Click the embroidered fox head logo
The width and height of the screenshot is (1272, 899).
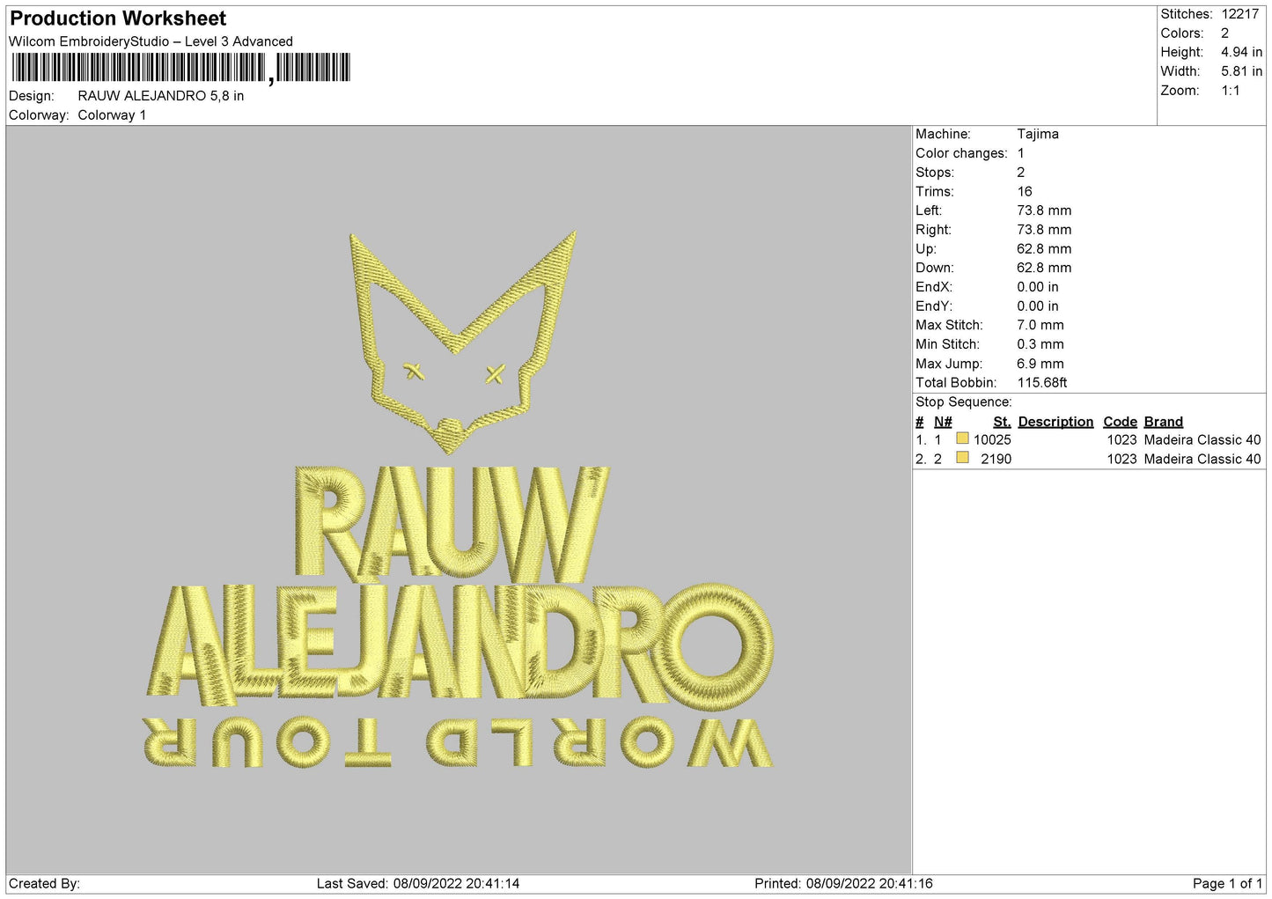(x=464, y=342)
